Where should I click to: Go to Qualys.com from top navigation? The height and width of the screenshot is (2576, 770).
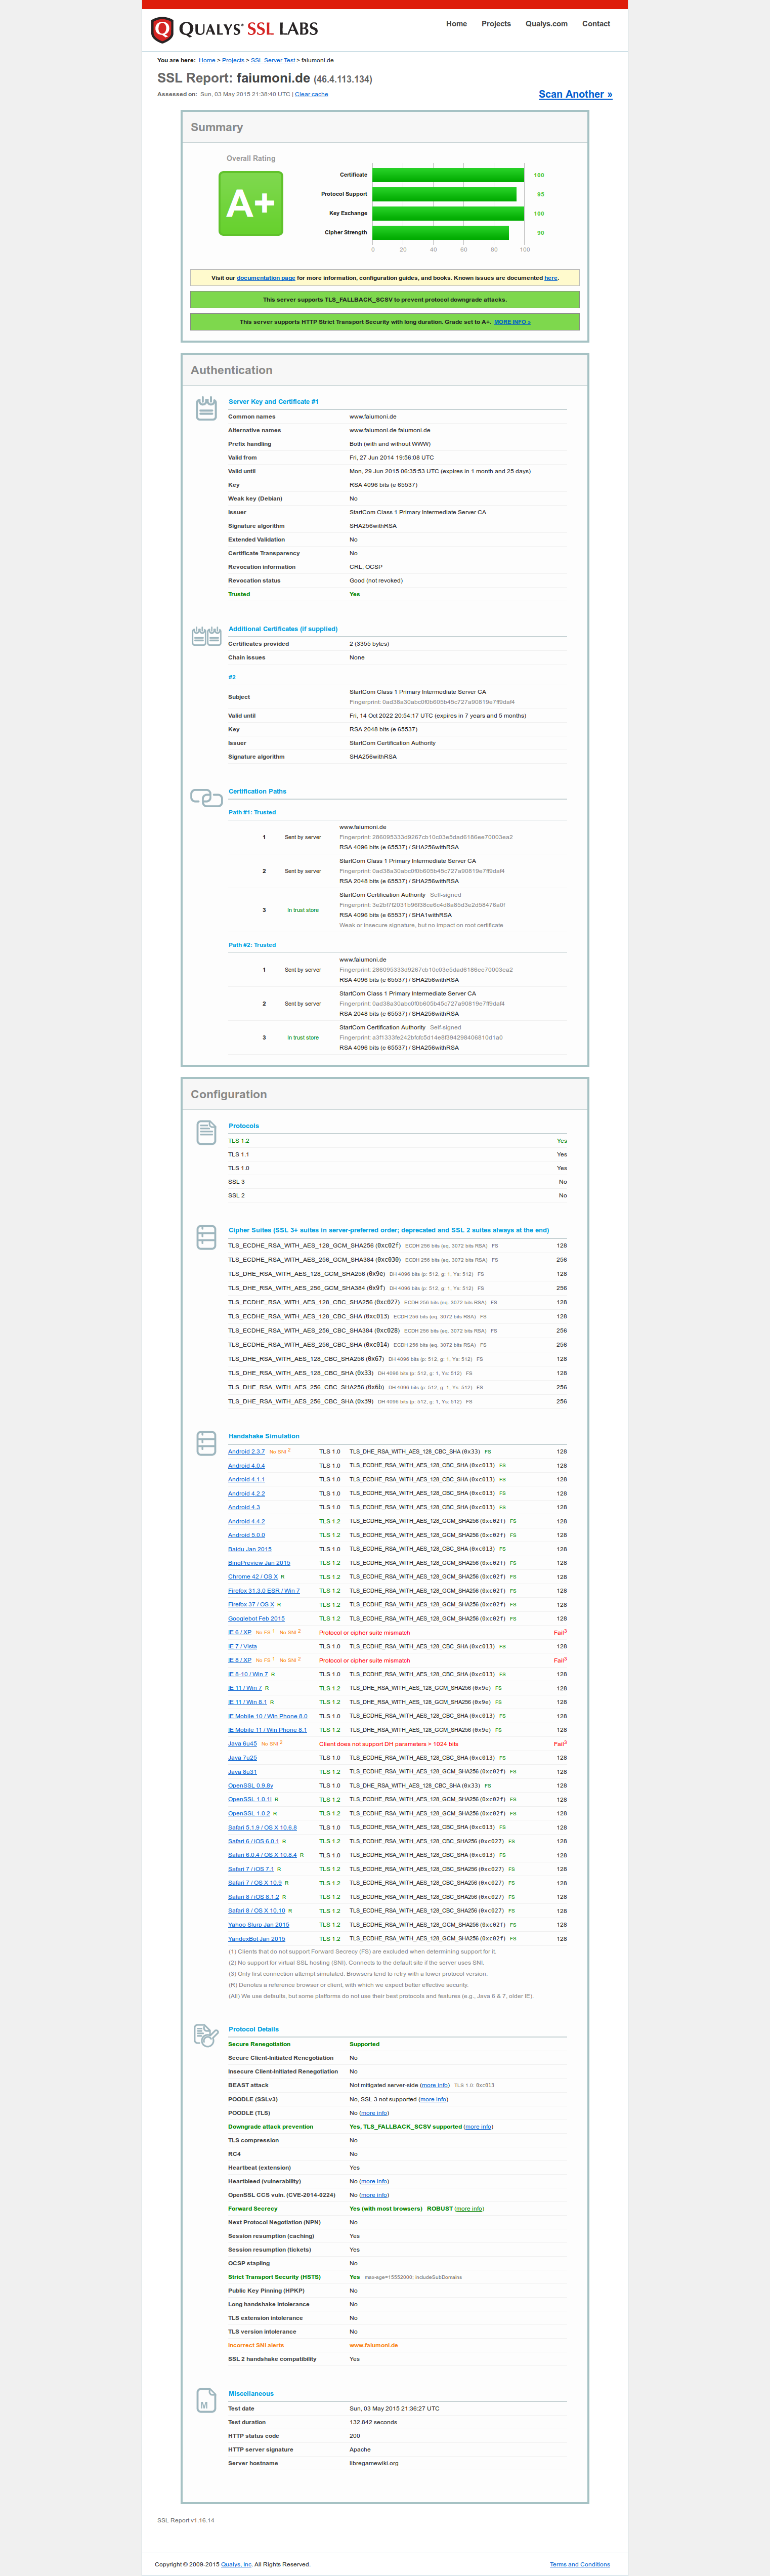pyautogui.click(x=546, y=24)
